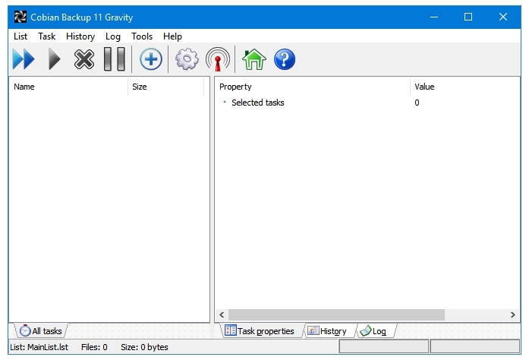This screenshot has width=529, height=360.
Task: Close the Cobian Backup window
Action: [503, 17]
